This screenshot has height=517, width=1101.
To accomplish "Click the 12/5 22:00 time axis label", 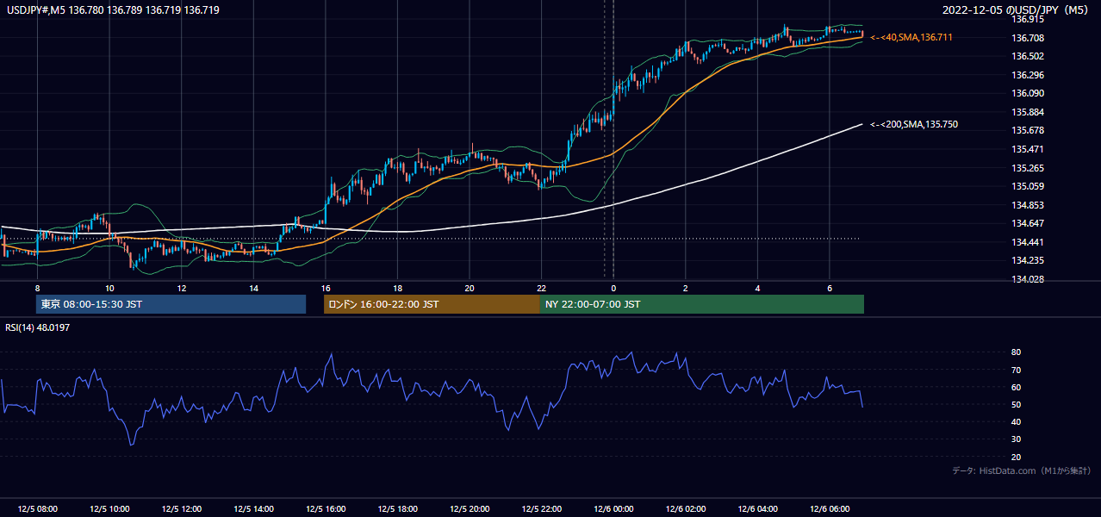I will (x=542, y=509).
